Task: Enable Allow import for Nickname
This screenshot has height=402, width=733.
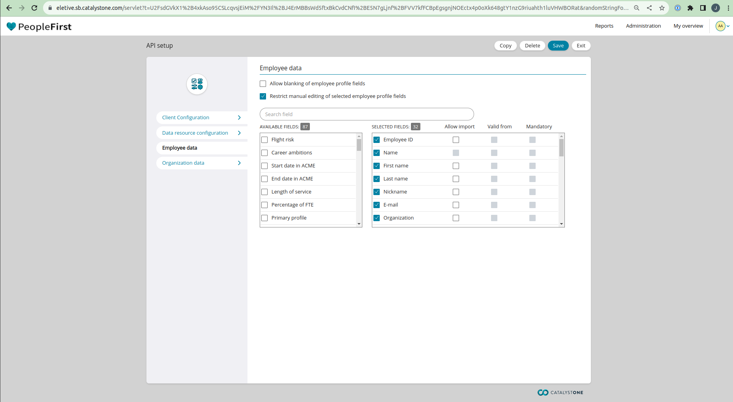Action: (x=456, y=192)
